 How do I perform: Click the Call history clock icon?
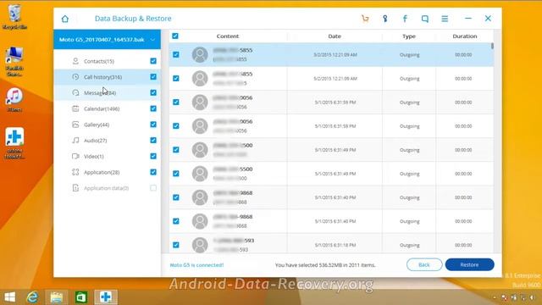coord(75,77)
